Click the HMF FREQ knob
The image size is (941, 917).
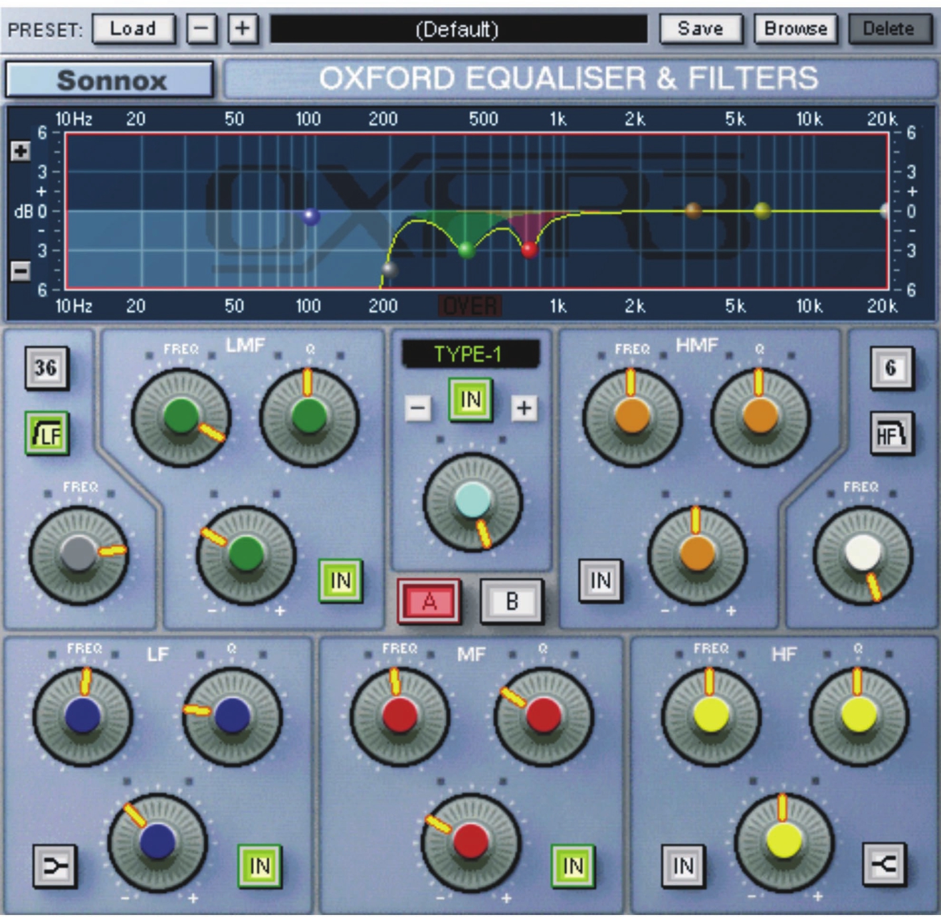click(632, 417)
